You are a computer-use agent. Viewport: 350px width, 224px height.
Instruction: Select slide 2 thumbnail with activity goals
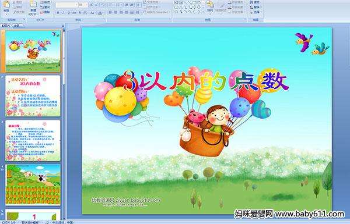coord(33,96)
